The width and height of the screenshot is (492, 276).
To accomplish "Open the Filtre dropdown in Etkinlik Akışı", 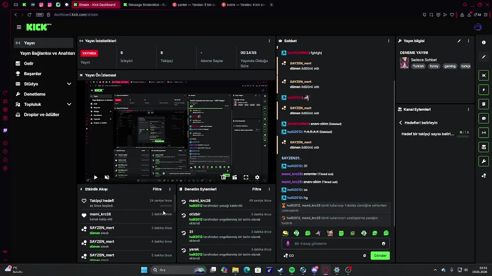I will pos(157,189).
